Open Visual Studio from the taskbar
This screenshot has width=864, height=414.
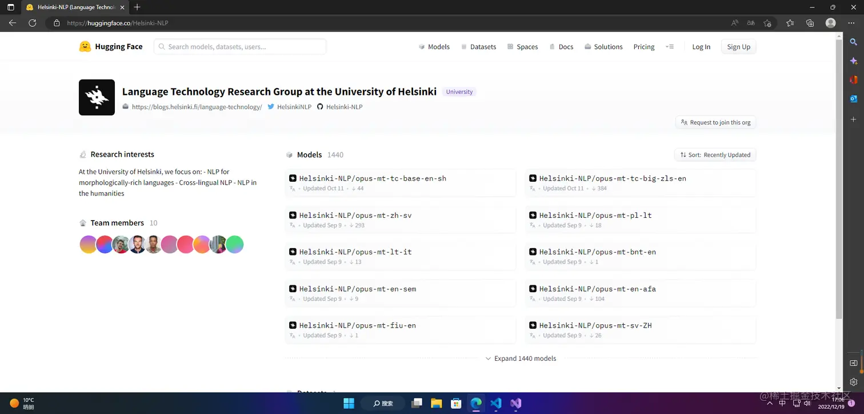pos(515,403)
